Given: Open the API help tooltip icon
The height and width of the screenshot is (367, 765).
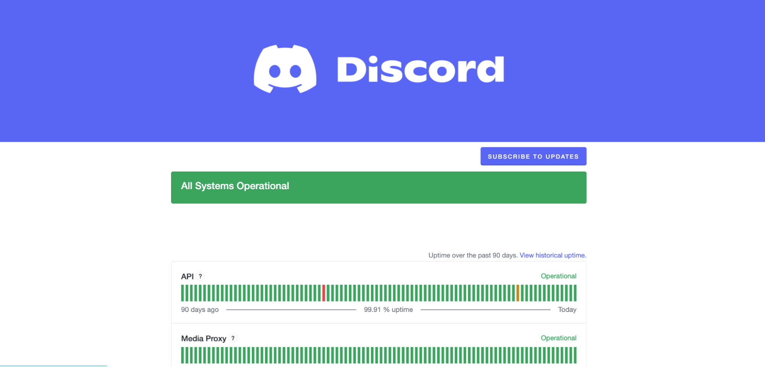Looking at the screenshot, I should [x=201, y=276].
